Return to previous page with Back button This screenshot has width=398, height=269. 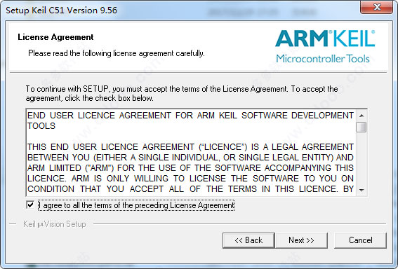(248, 240)
